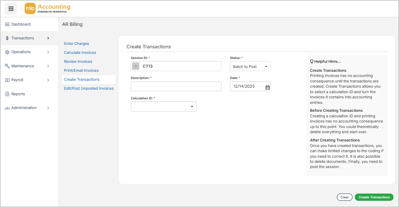Select Edit/Post Unposted Invoices link

click(89, 89)
